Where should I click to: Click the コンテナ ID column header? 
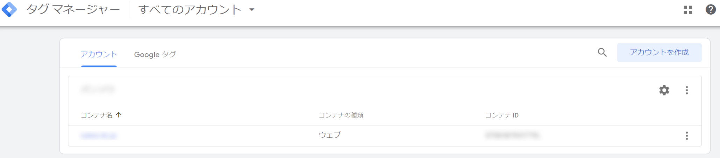click(502, 115)
